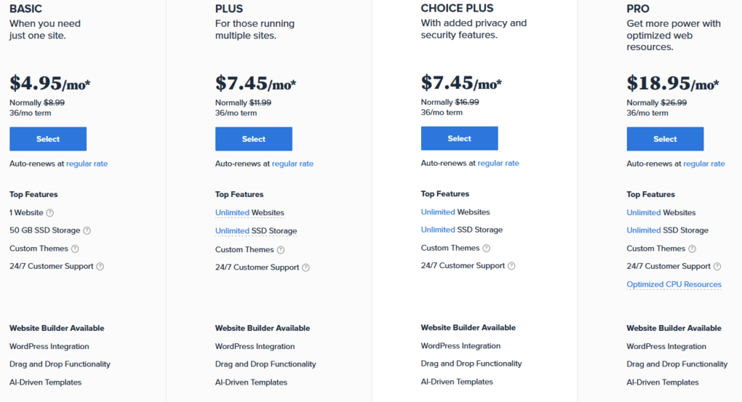Open regular rate link under Choice Plus
The width and height of the screenshot is (742, 402).
(499, 163)
